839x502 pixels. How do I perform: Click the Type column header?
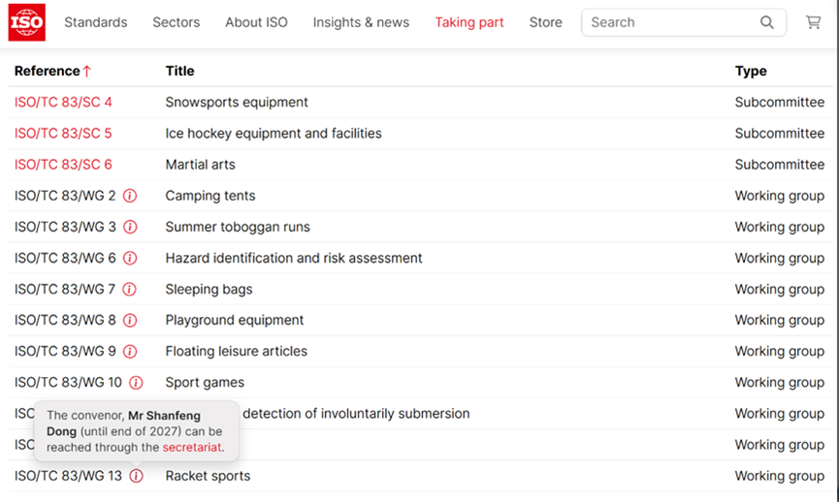tap(751, 71)
